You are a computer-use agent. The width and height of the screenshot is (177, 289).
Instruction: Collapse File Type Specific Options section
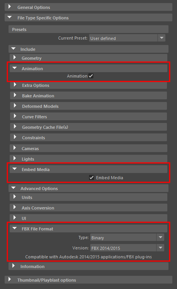tap(88, 17)
